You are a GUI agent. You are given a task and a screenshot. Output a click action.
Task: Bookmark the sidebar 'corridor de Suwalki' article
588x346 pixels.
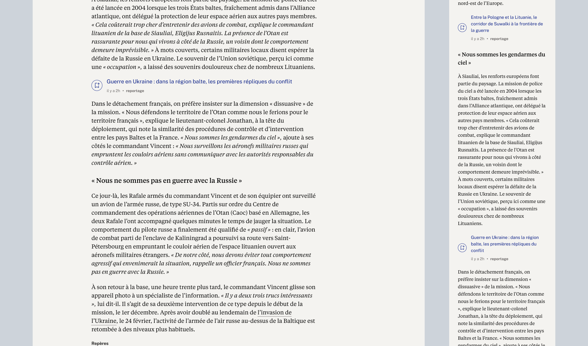[x=462, y=28]
